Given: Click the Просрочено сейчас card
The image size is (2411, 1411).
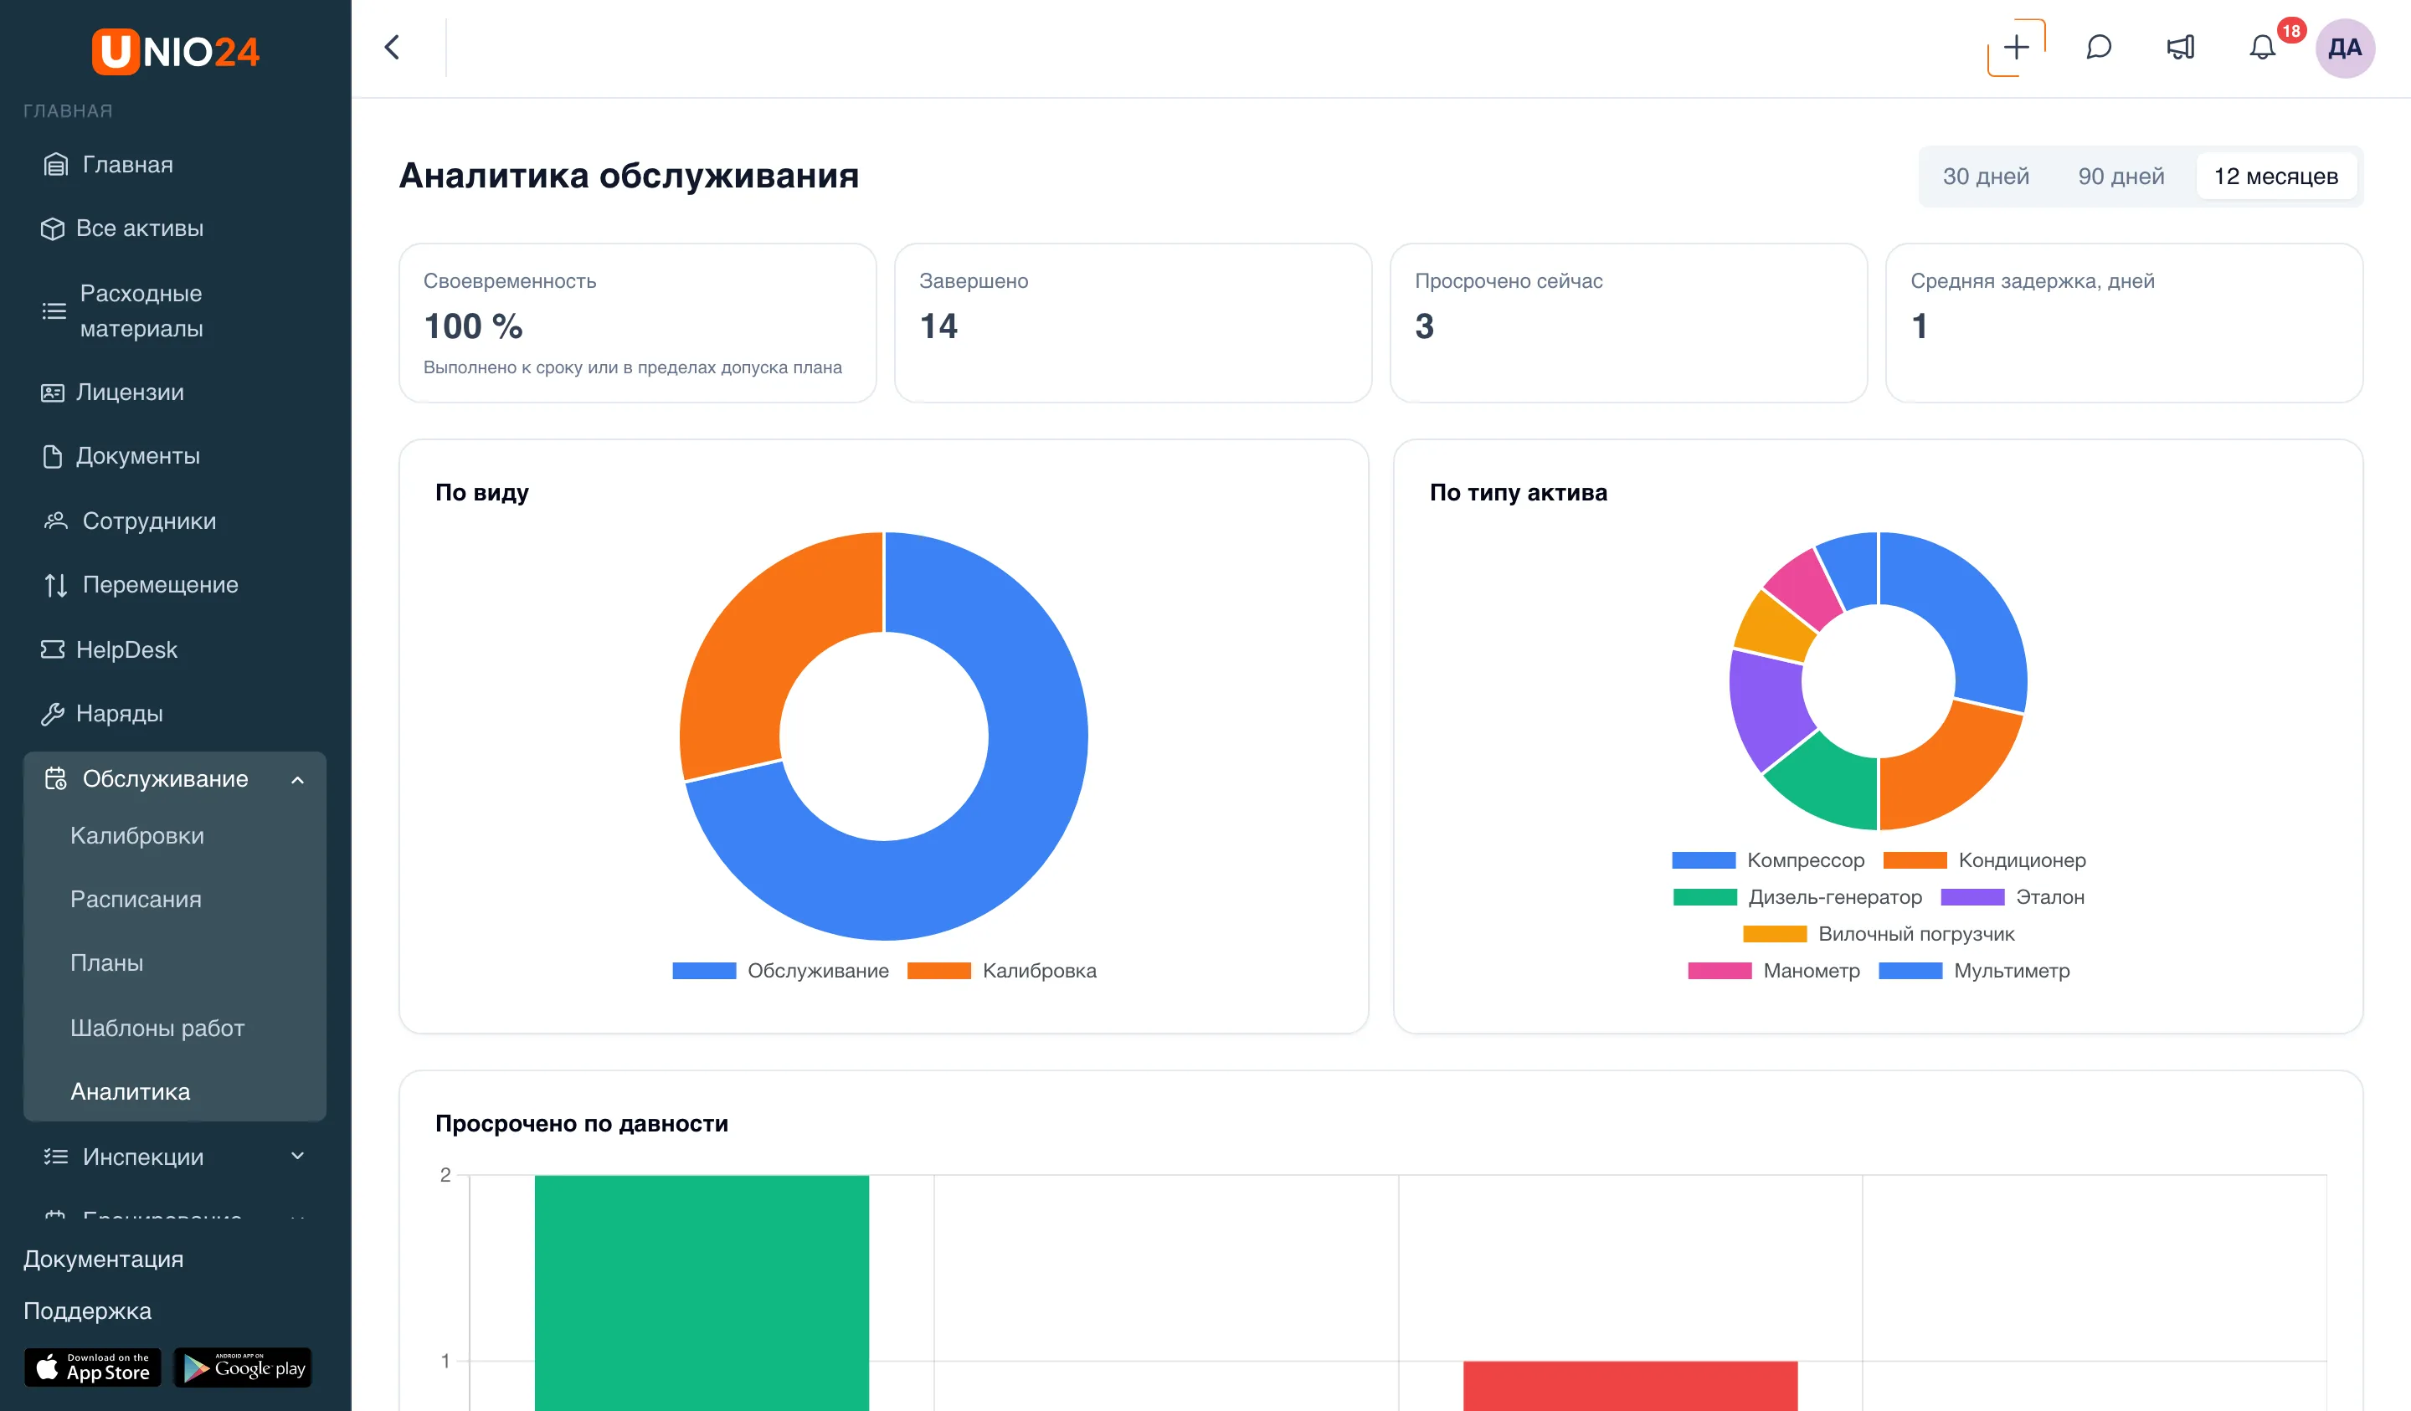Looking at the screenshot, I should tap(1628, 322).
